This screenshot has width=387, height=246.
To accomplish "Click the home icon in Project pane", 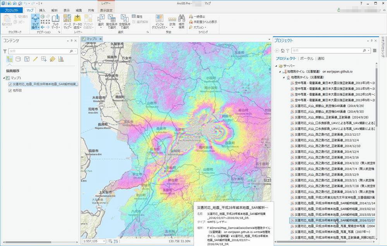I will [282, 50].
